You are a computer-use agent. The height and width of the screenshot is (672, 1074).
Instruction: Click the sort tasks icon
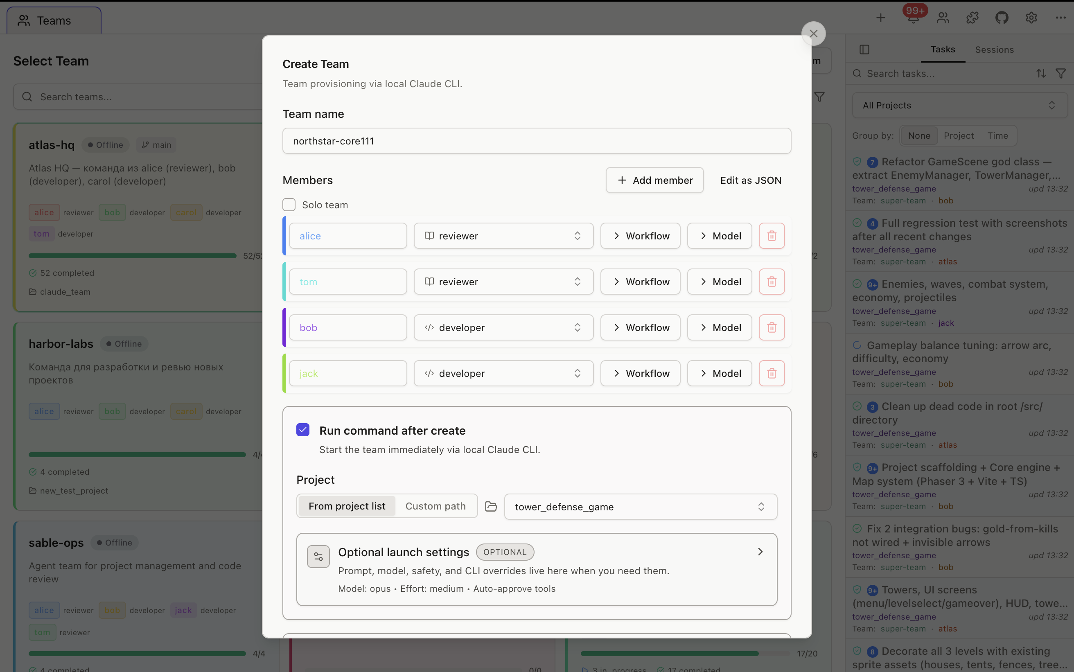point(1041,73)
